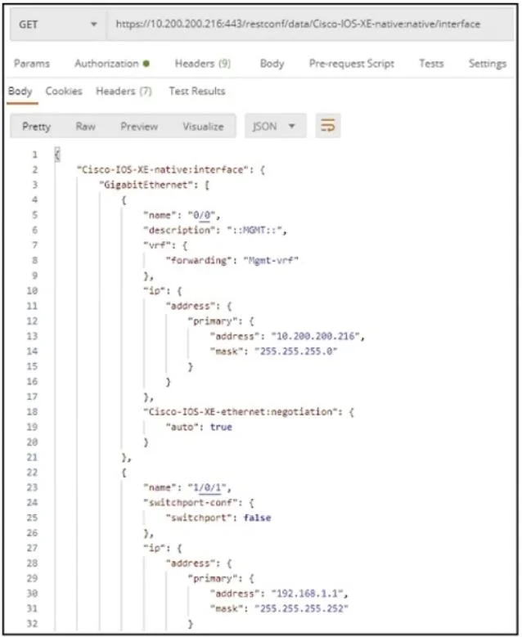Screen dimensions: 522x637
Task: View response Headers (7) tab
Action: click(124, 91)
